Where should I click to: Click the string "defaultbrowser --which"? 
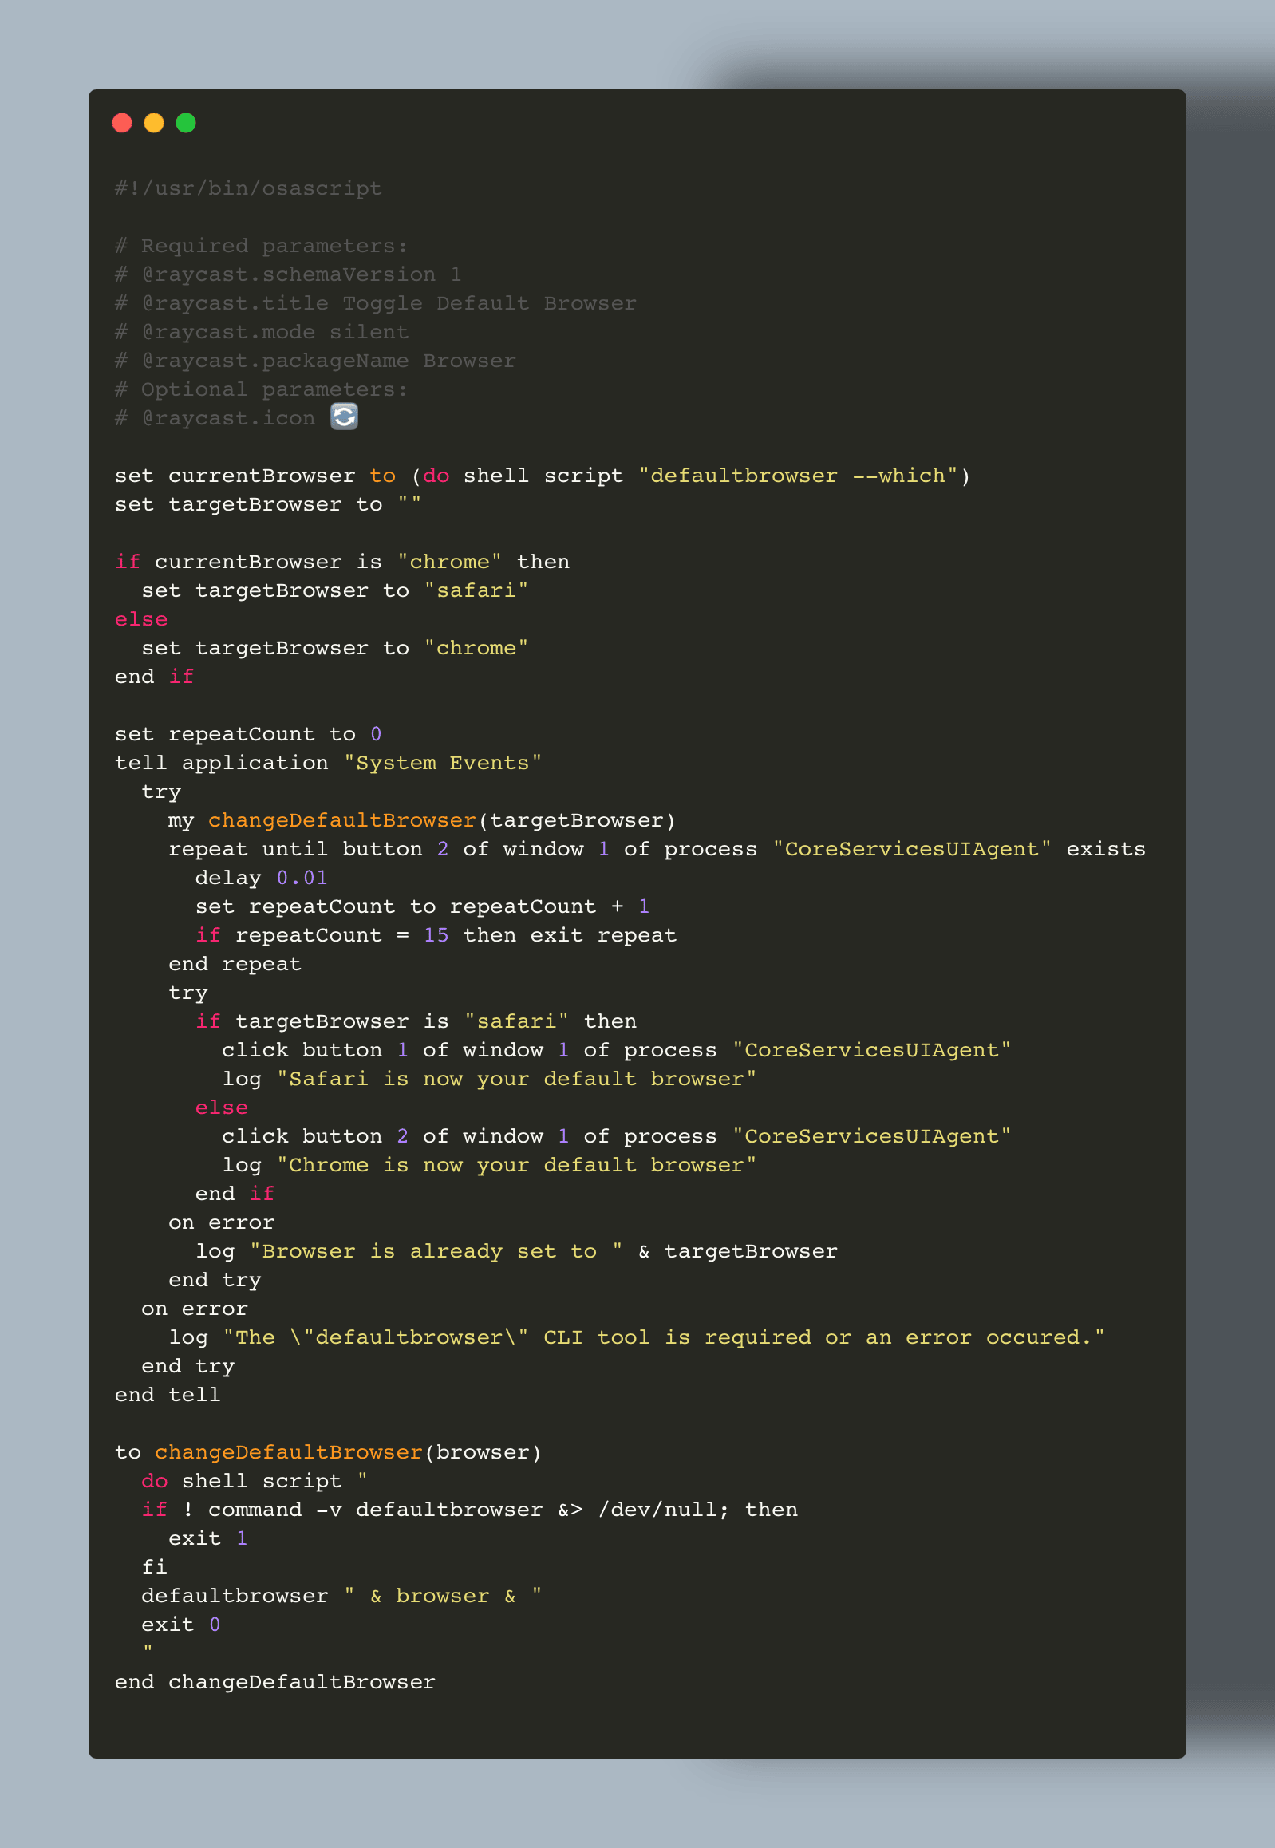pyautogui.click(x=798, y=476)
